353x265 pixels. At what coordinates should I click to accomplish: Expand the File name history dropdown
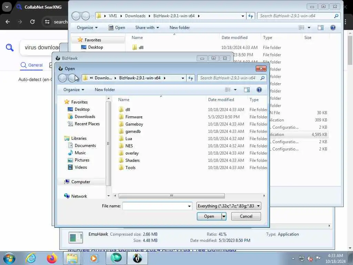tap(189, 206)
